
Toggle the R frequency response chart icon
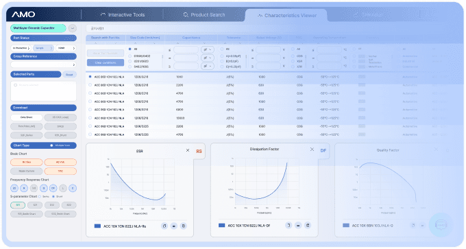point(24,188)
